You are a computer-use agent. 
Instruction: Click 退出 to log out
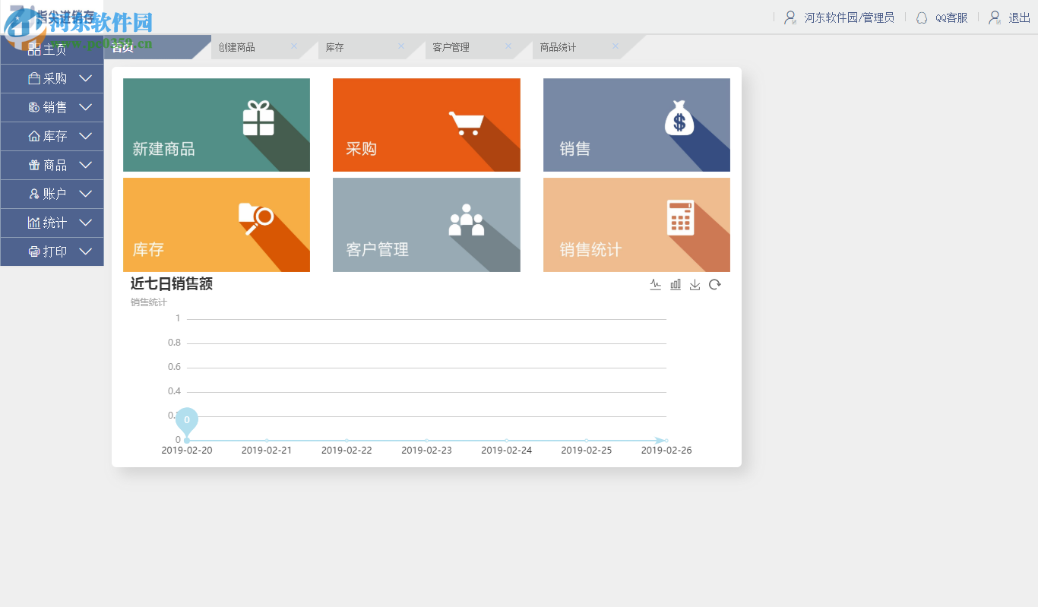[x=1019, y=17]
